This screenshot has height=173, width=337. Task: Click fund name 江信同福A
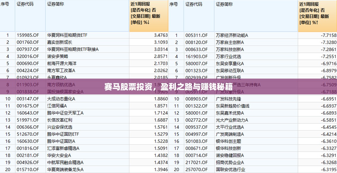click(x=57, y=106)
